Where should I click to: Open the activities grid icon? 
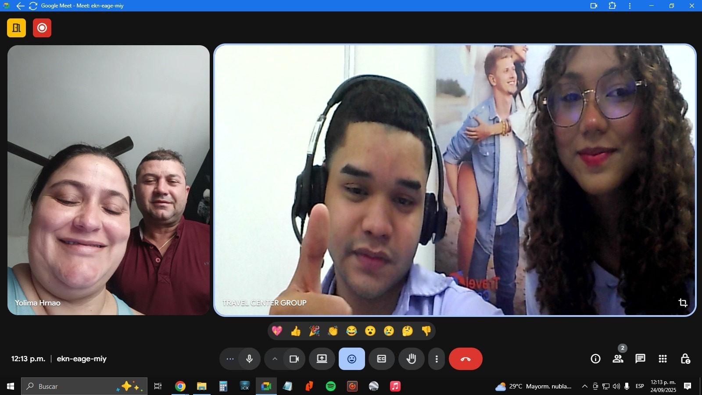(x=663, y=359)
